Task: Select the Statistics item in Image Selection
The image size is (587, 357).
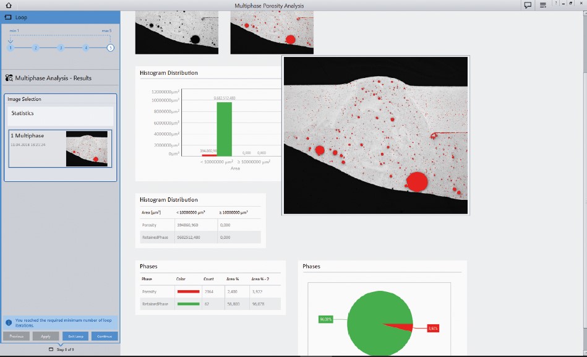Action: click(x=60, y=114)
